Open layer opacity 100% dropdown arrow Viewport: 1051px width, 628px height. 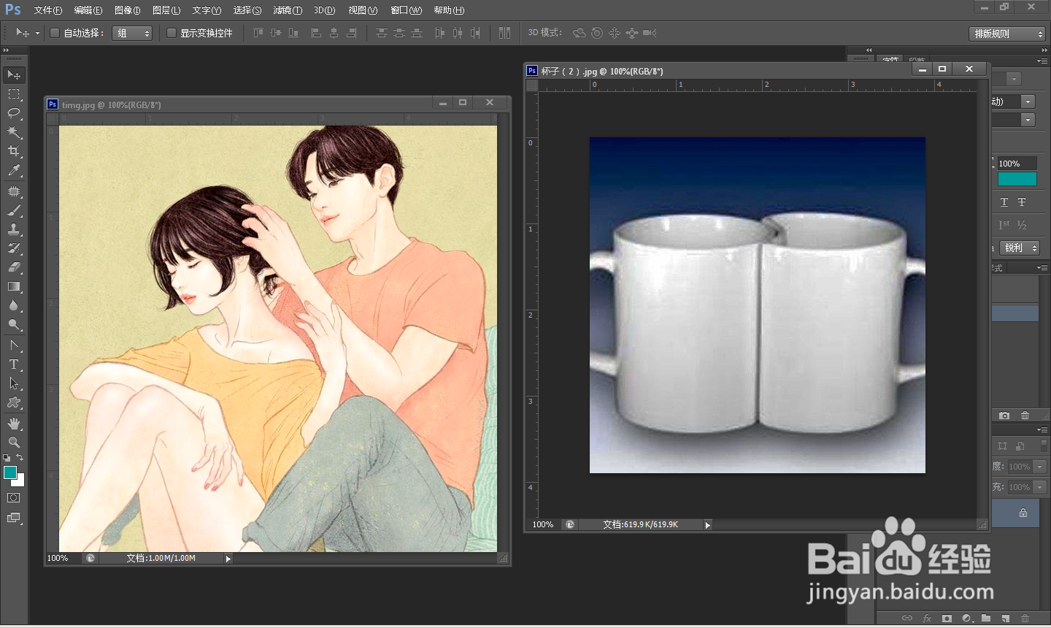[x=1040, y=467]
